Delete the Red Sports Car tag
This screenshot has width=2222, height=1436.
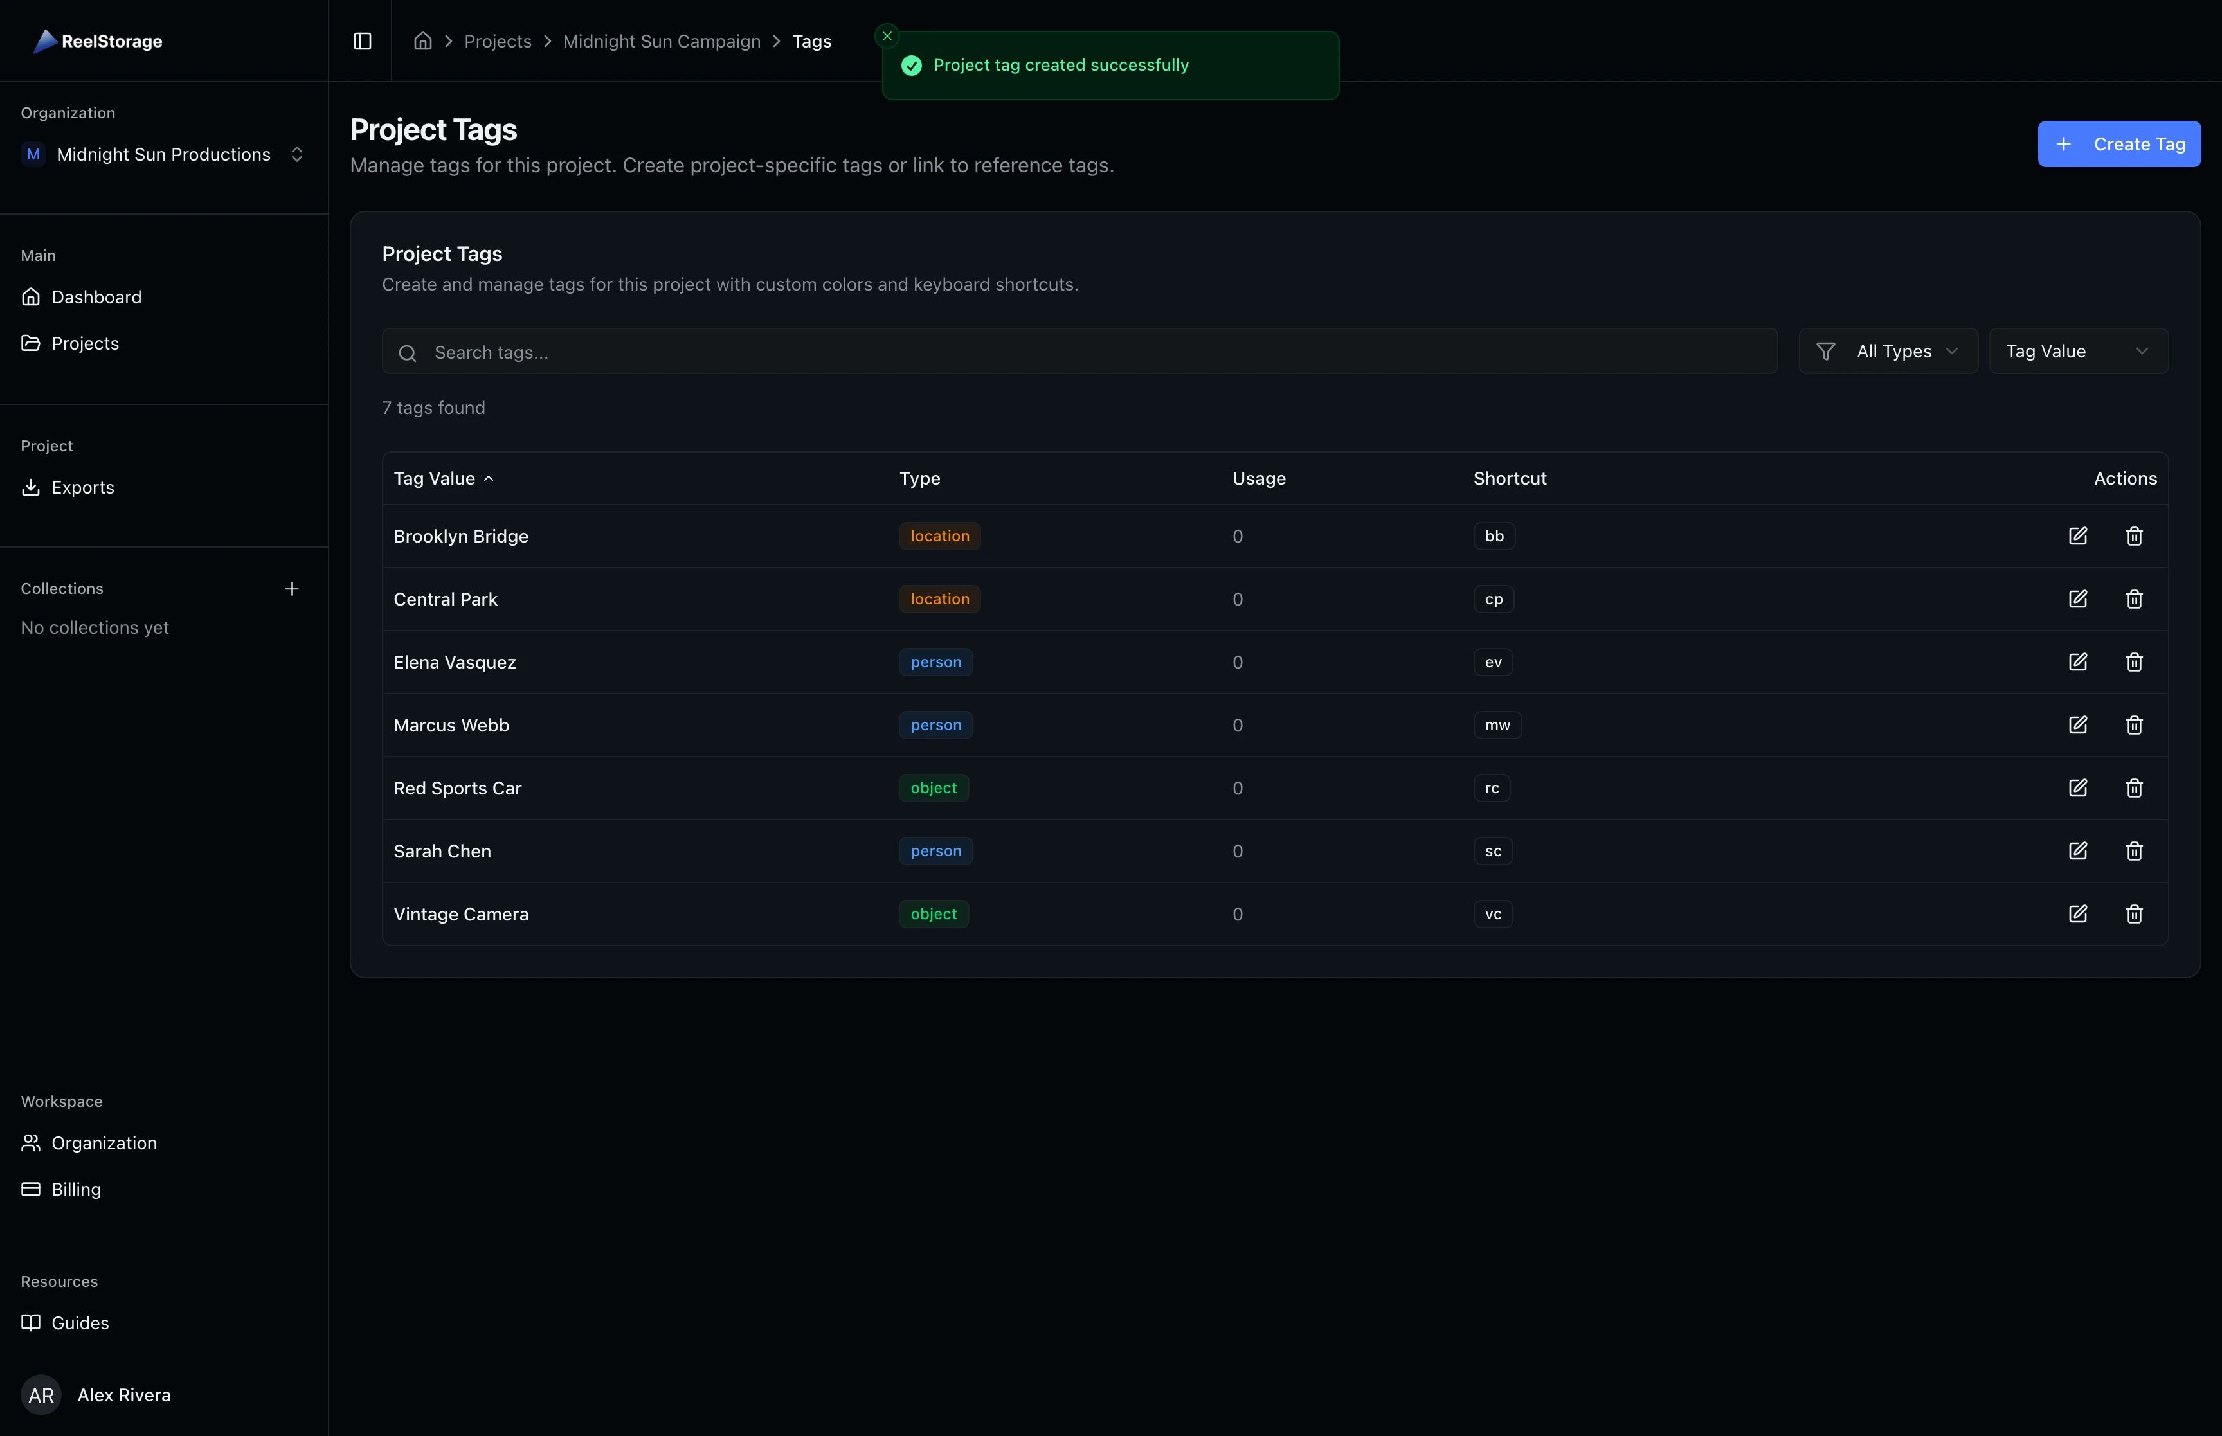[2133, 788]
